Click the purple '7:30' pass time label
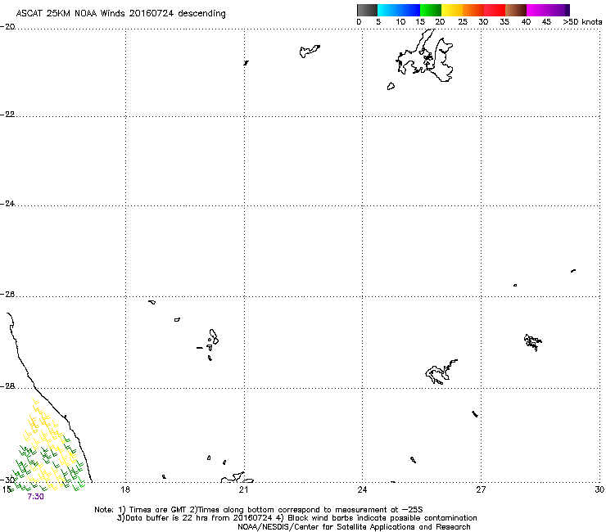Screen dimensions: 606x532 coord(35,497)
